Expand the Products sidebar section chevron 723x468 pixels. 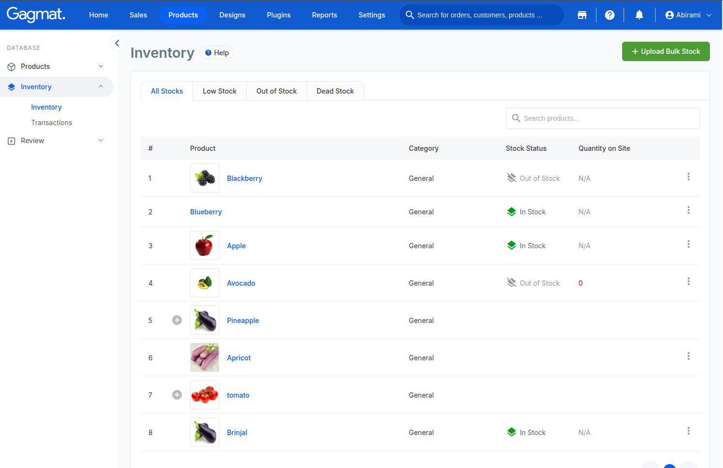click(x=101, y=66)
